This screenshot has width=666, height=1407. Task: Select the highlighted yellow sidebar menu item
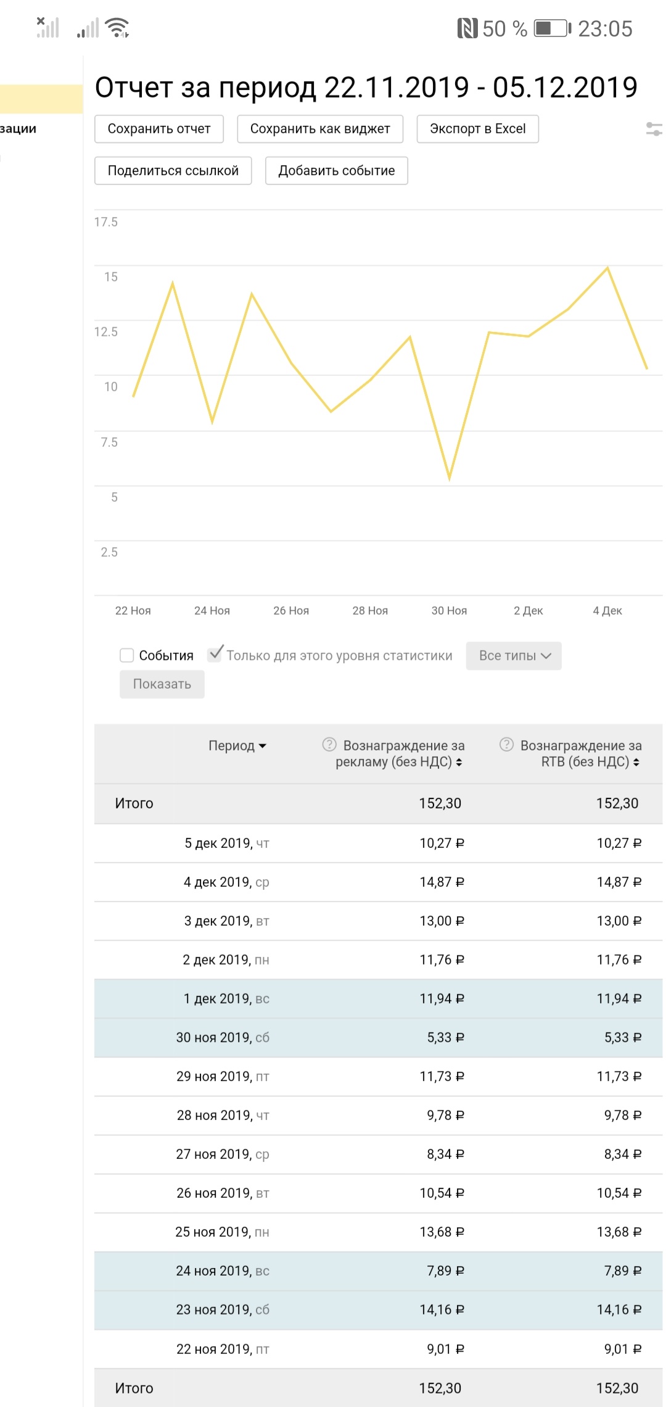(x=41, y=99)
